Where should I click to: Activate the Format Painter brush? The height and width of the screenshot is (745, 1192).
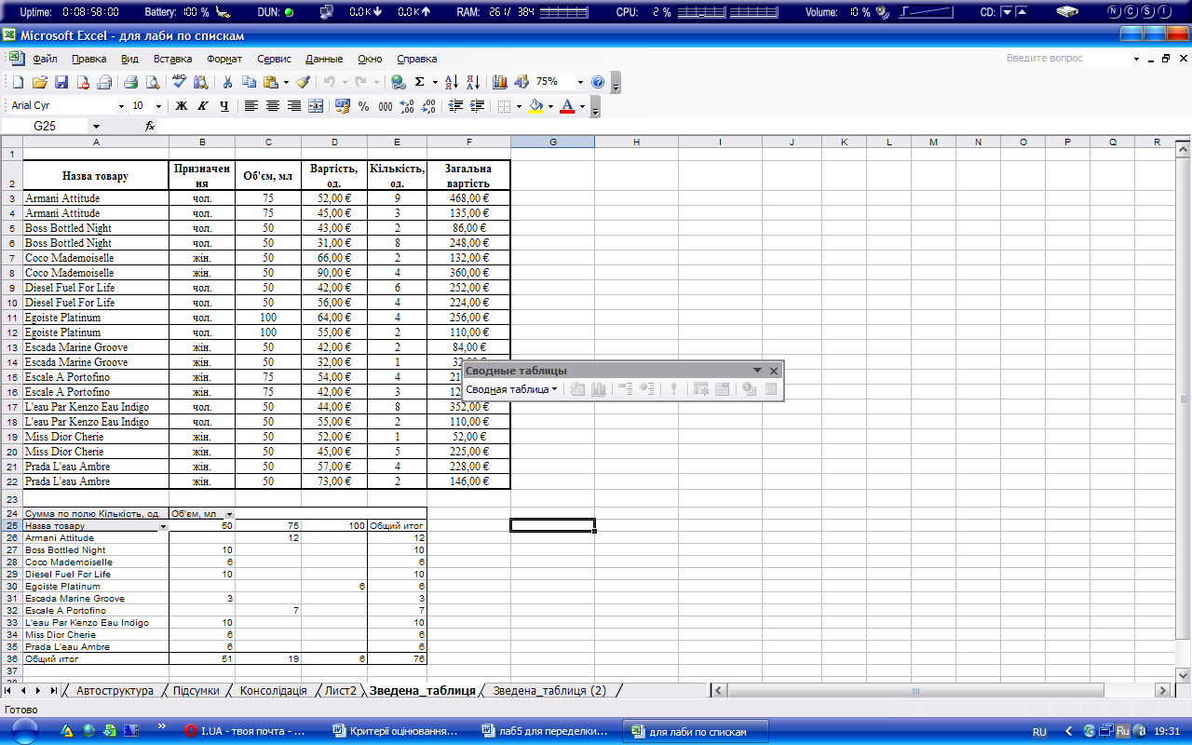tap(303, 82)
